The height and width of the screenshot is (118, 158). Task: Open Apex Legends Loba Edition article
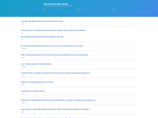[x=55, y=109]
